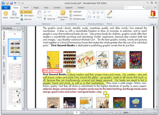
Task: Select the arrow drawing markup
Action: pyautogui.click(x=94, y=17)
